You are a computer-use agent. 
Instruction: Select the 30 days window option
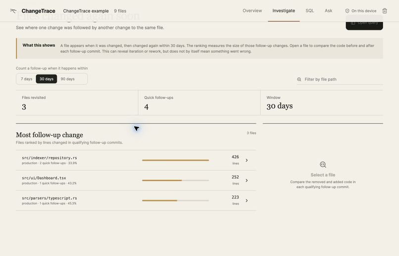pyautogui.click(x=47, y=79)
